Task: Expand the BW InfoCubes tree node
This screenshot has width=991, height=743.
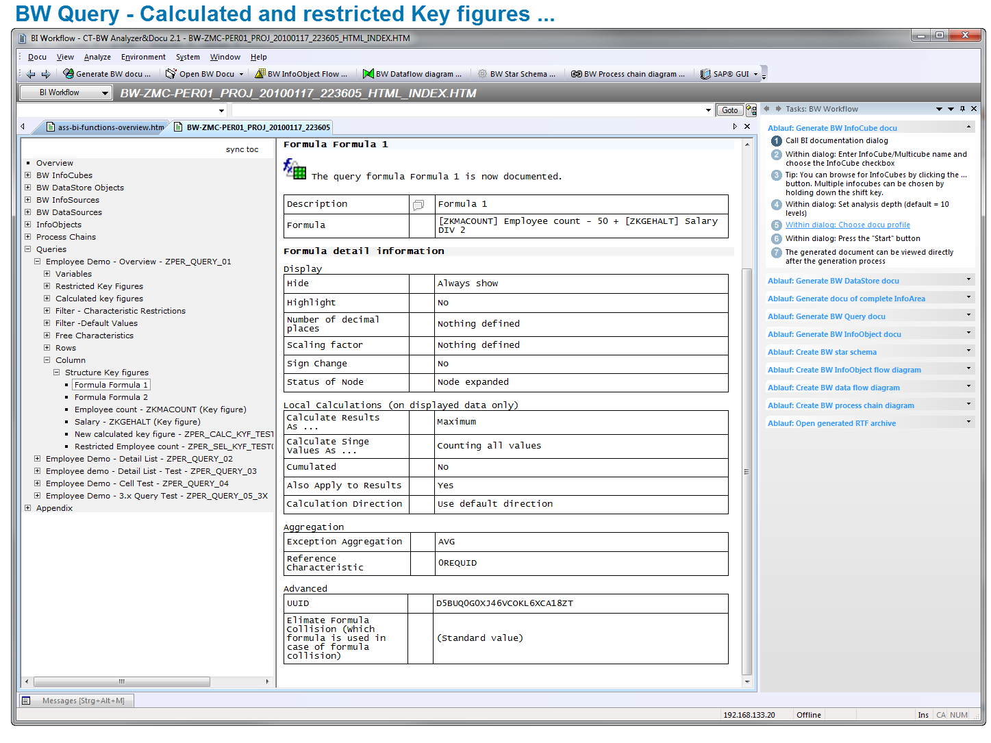Action: 28,175
